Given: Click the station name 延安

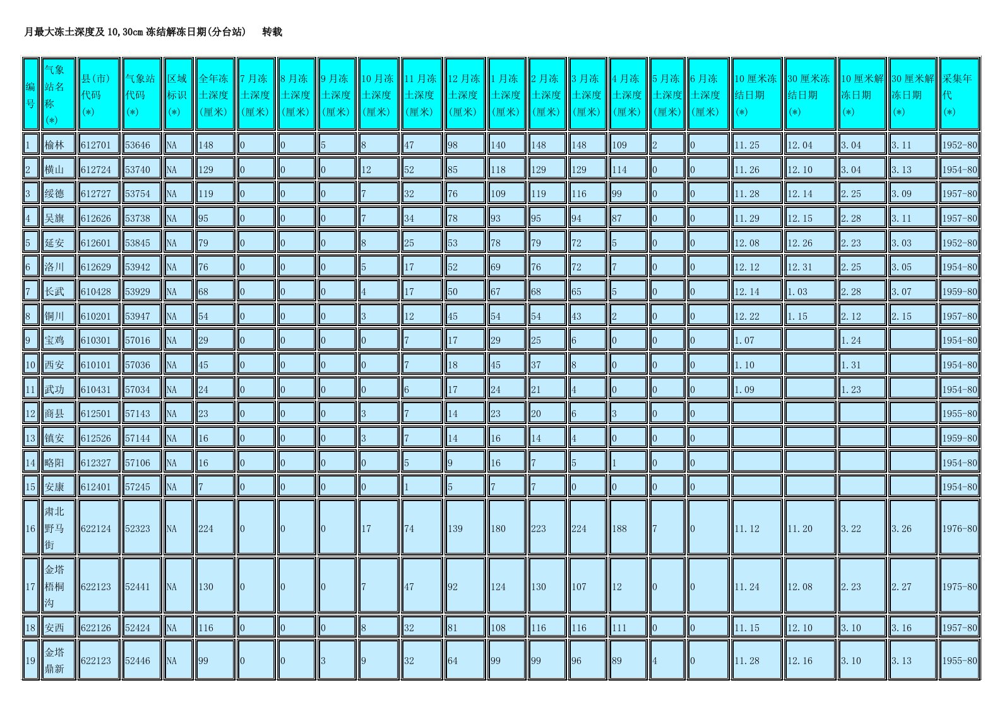Looking at the screenshot, I should tap(54, 243).
